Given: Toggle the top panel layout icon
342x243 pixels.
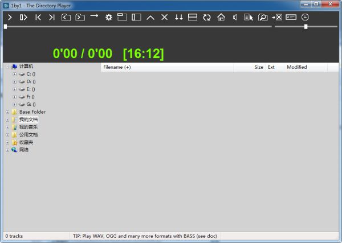Looking at the screenshot, I should 122,17.
